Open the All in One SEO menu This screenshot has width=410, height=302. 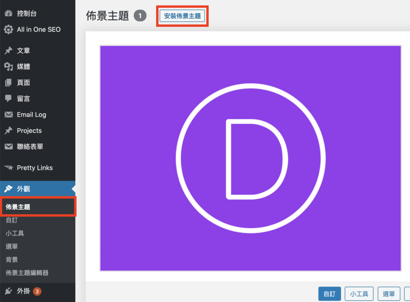[38, 29]
